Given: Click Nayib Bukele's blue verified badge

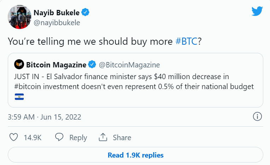Looking at the screenshot, I should pos(85,13).
